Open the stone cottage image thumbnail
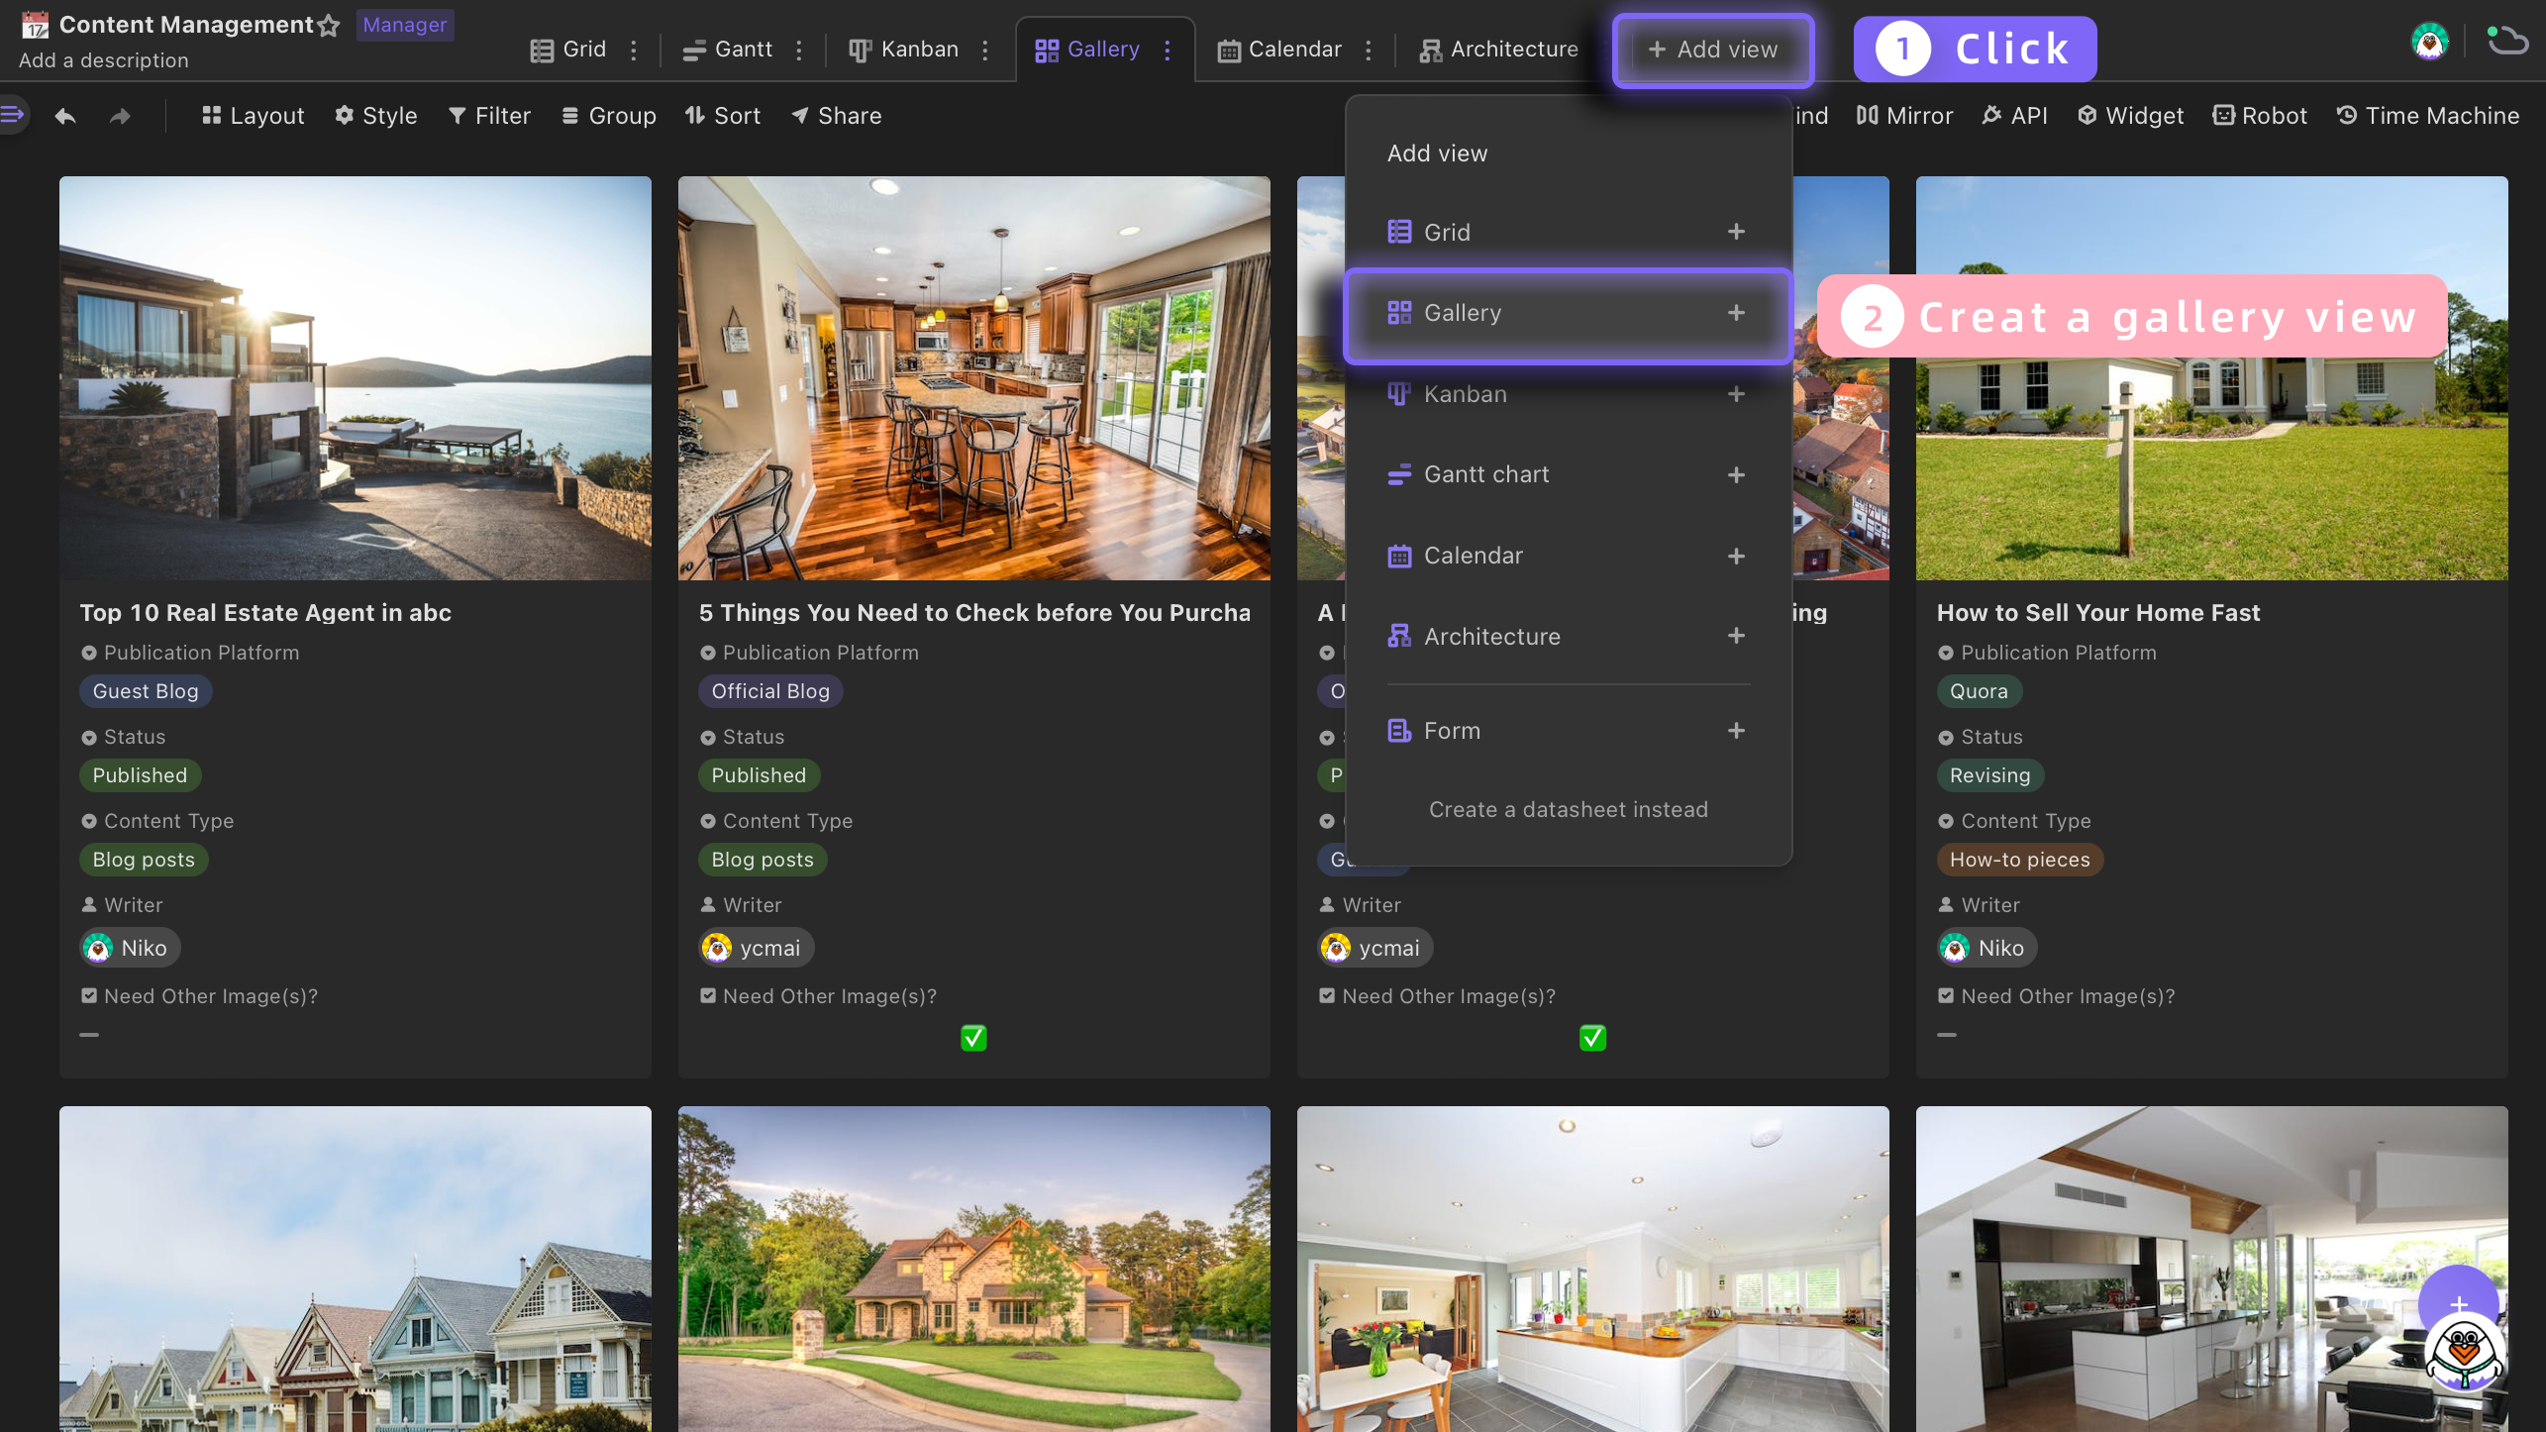Viewport: 2546px width, 1432px height. click(974, 1269)
